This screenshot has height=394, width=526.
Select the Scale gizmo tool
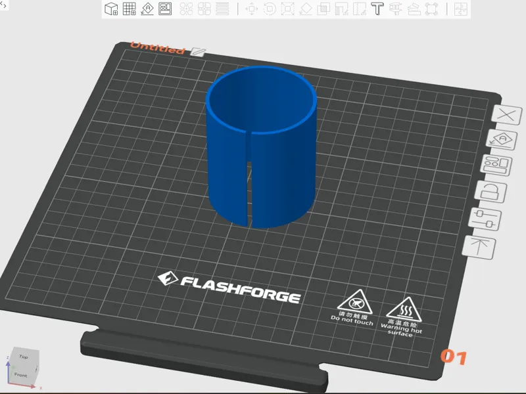pyautogui.click(x=287, y=9)
